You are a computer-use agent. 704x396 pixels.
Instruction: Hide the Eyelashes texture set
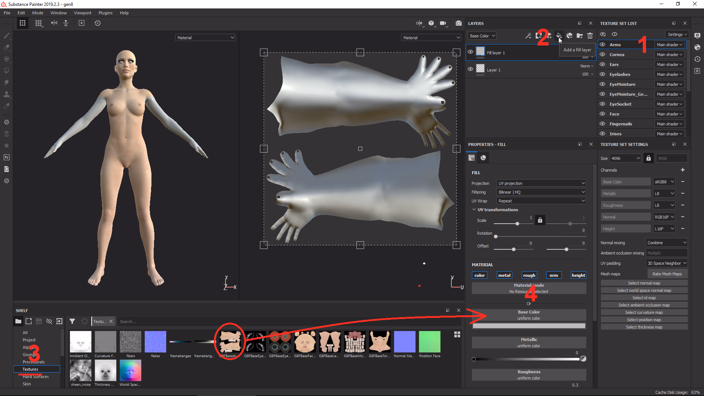pyautogui.click(x=602, y=74)
